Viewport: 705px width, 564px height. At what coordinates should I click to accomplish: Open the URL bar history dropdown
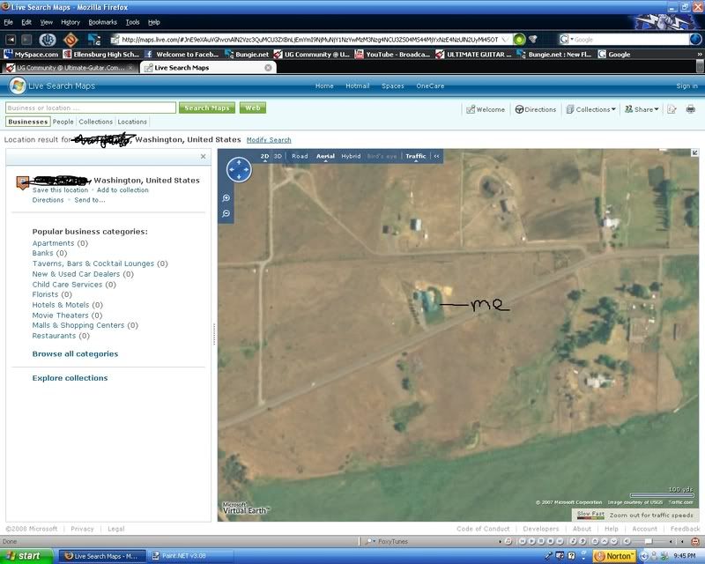pyautogui.click(x=505, y=40)
